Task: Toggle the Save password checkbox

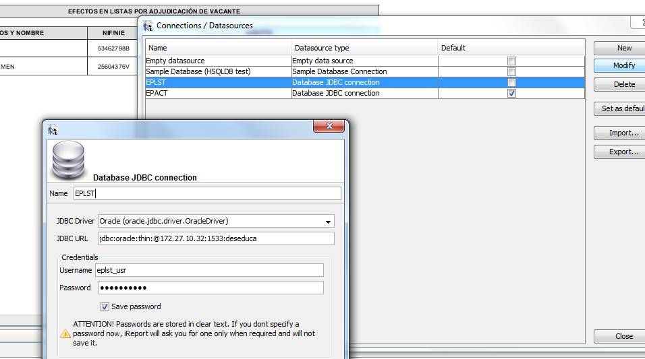Action: coord(105,306)
